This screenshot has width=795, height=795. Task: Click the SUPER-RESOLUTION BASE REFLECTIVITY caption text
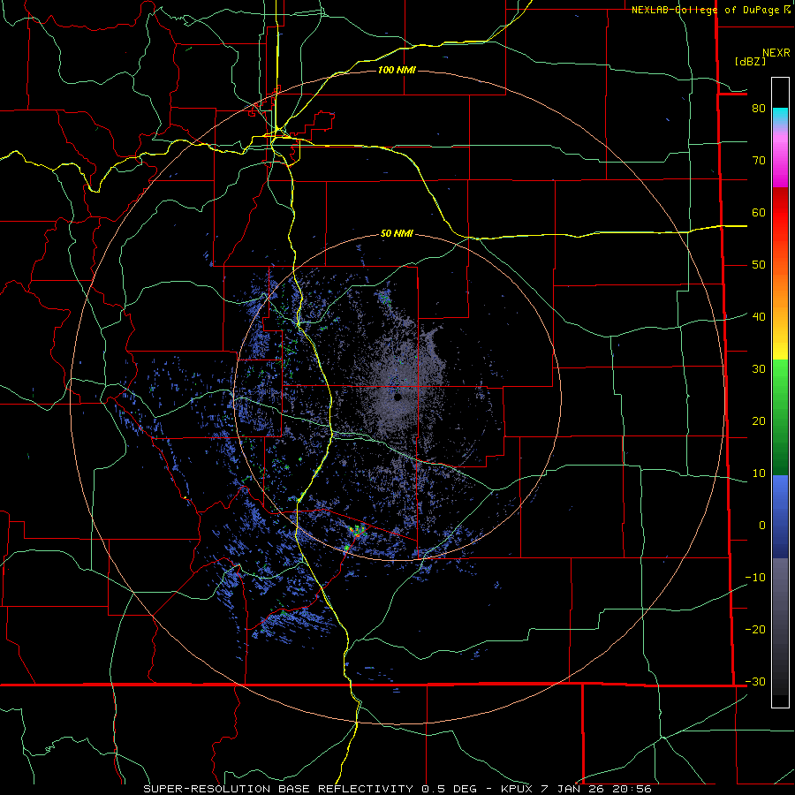278,789
